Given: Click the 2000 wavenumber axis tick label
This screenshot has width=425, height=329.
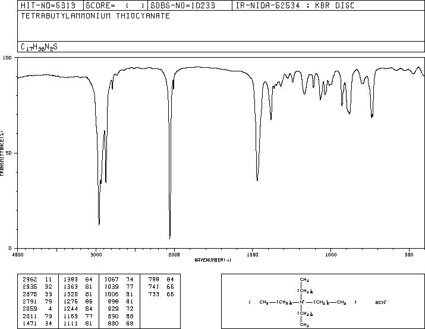Looking at the screenshot, I should [174, 255].
